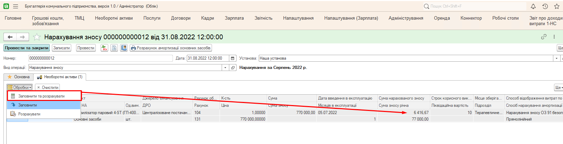Select Заповнити та розрахувати menu item

coord(44,96)
